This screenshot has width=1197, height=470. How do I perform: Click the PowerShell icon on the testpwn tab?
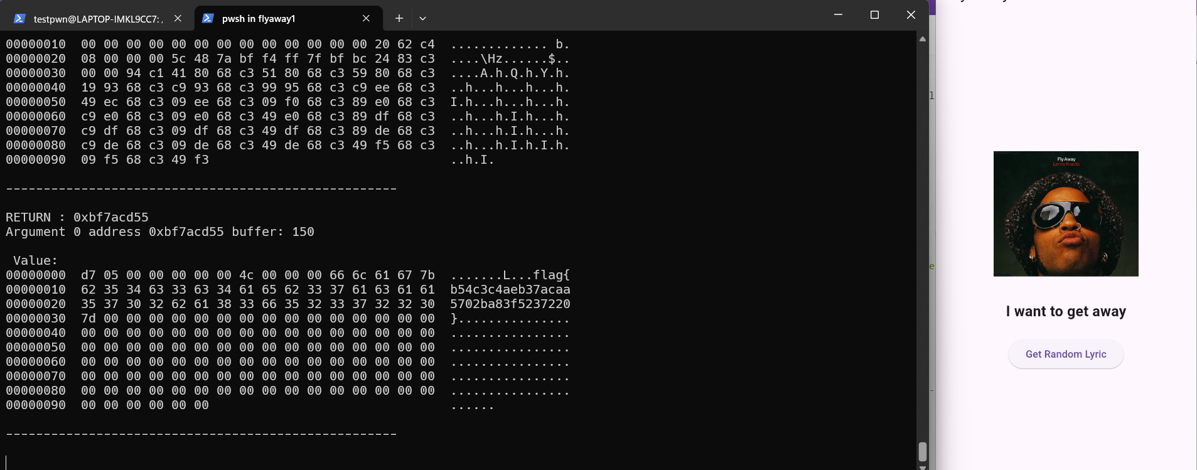click(x=19, y=19)
